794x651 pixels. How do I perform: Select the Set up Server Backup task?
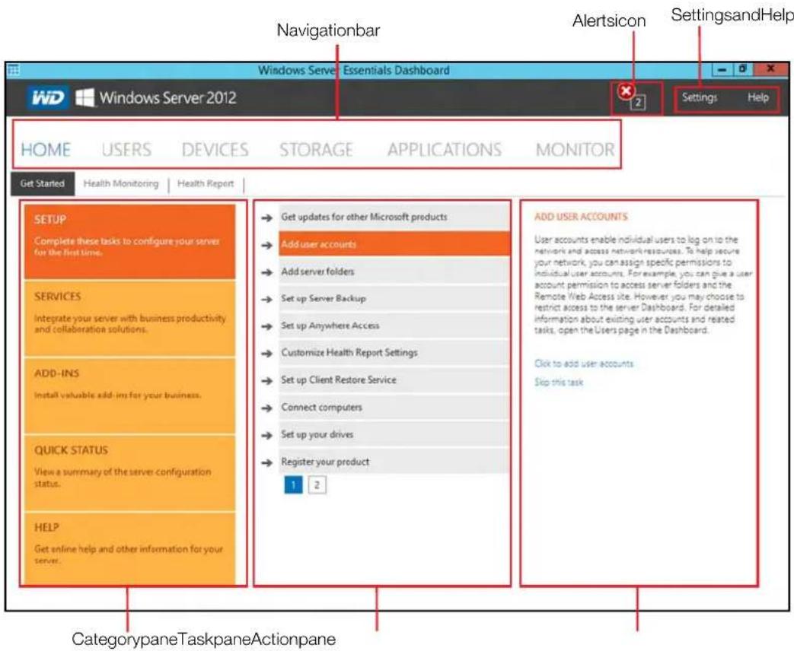(x=394, y=298)
